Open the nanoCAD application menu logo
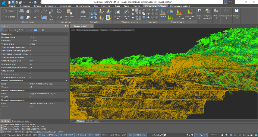258x137 pixels. coord(3,3)
